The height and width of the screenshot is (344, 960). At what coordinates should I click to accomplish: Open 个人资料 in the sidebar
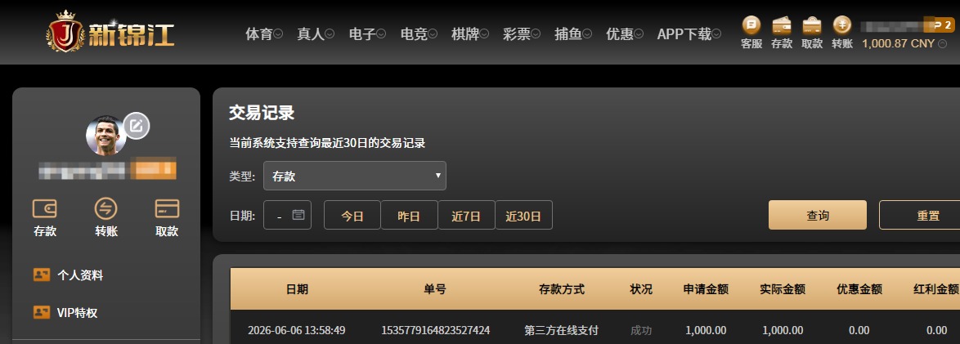[x=80, y=275]
